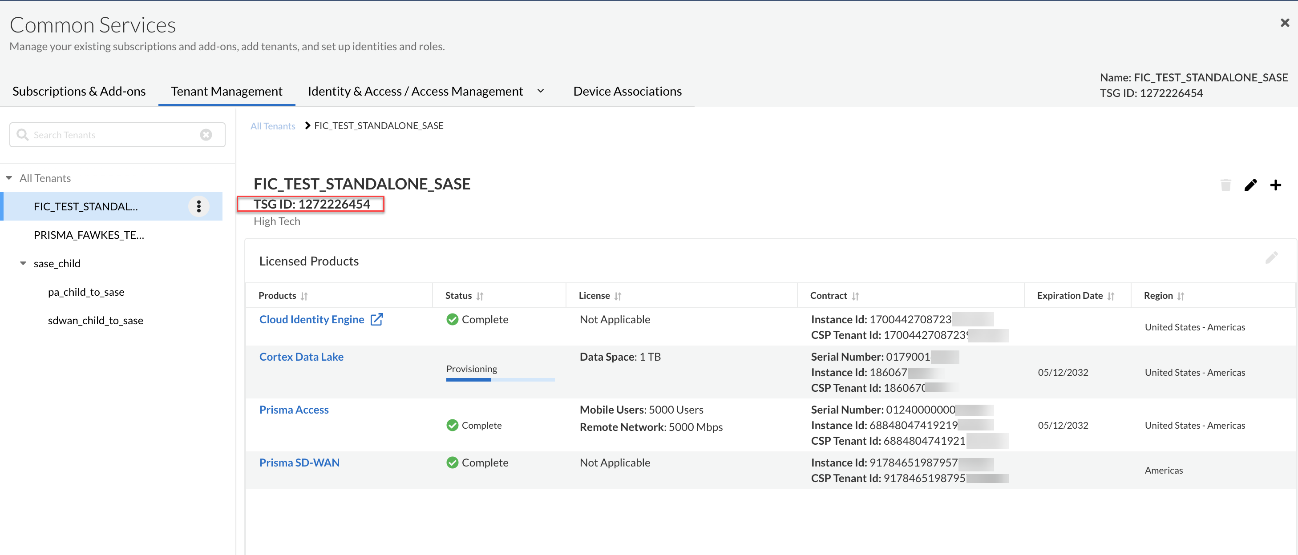1298x555 pixels.
Task: Sort by Products column icon
Action: (304, 296)
